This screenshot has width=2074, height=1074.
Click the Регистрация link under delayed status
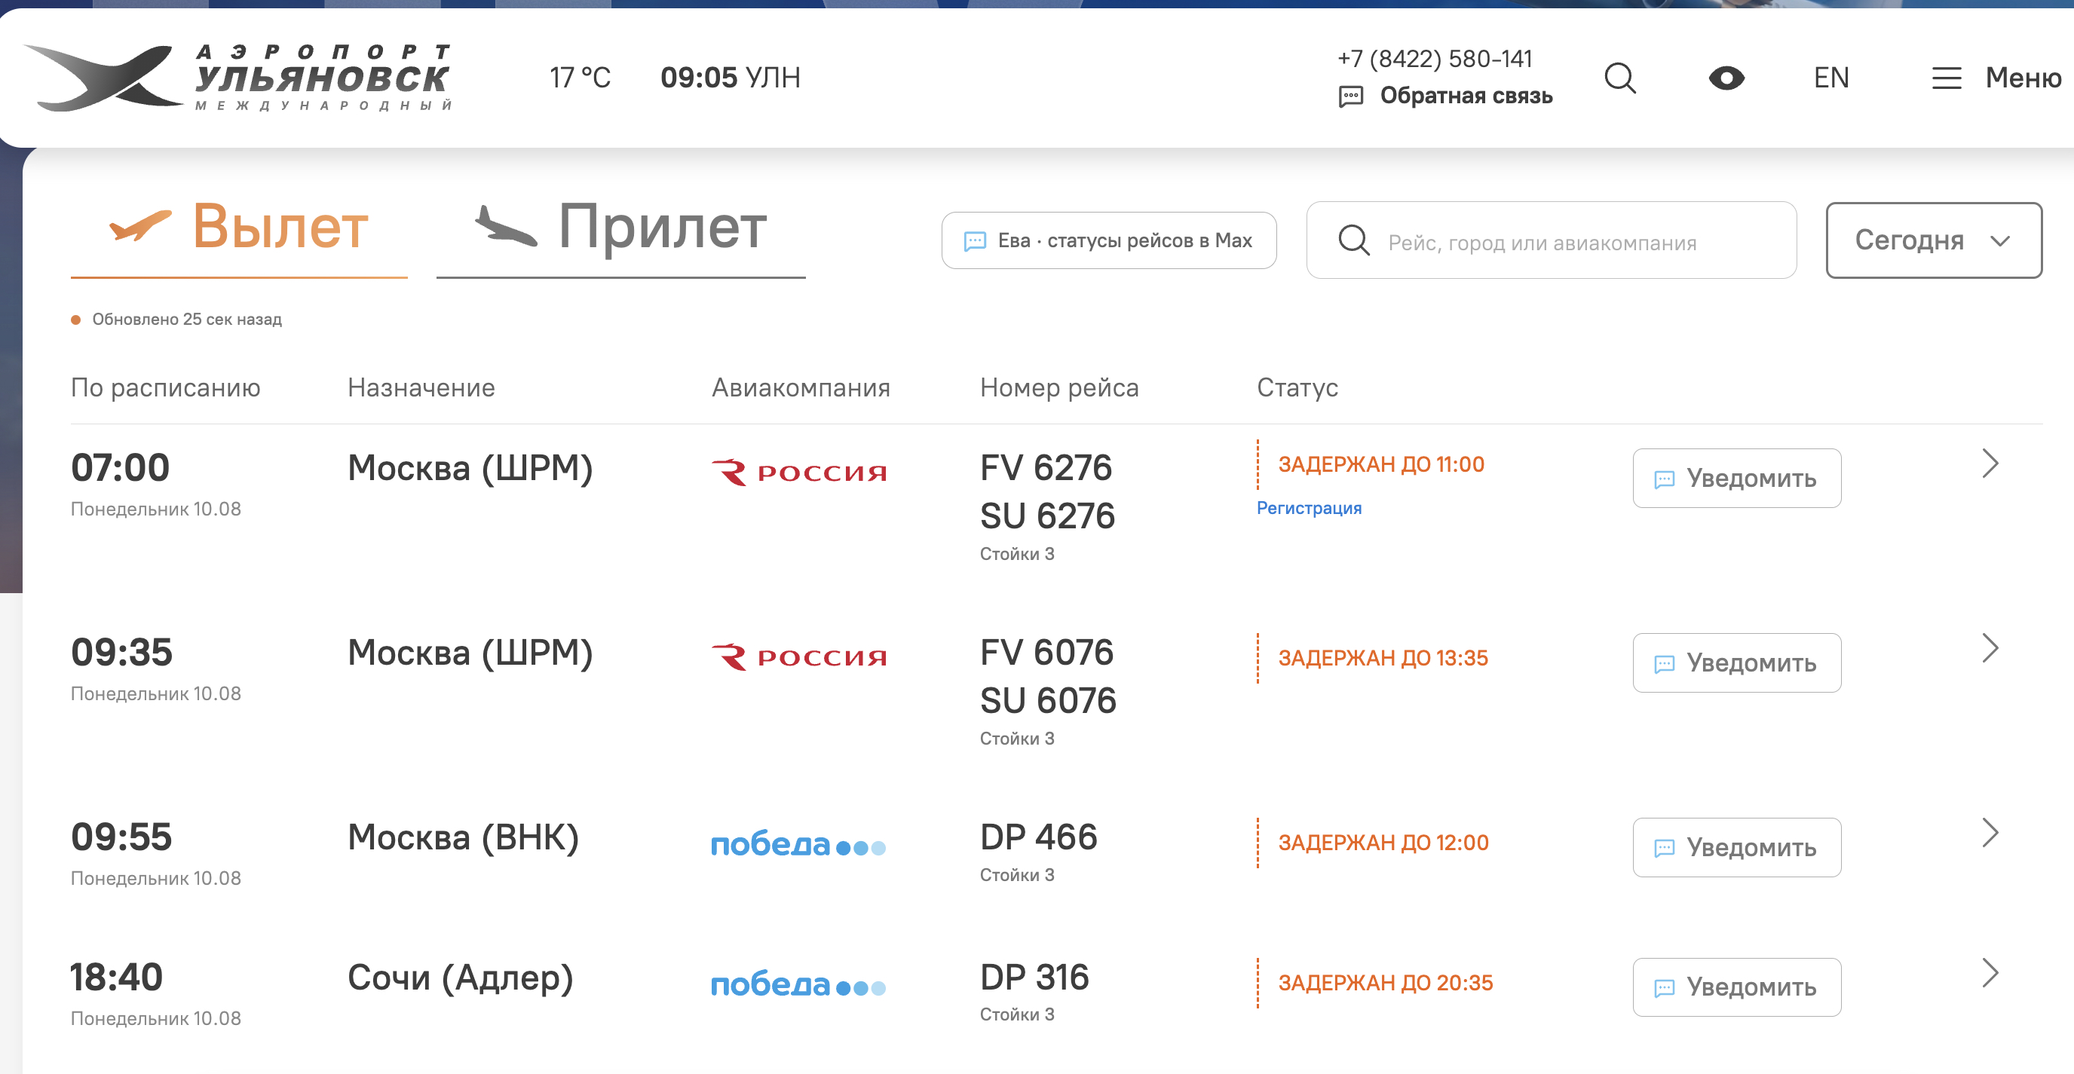pyautogui.click(x=1308, y=508)
